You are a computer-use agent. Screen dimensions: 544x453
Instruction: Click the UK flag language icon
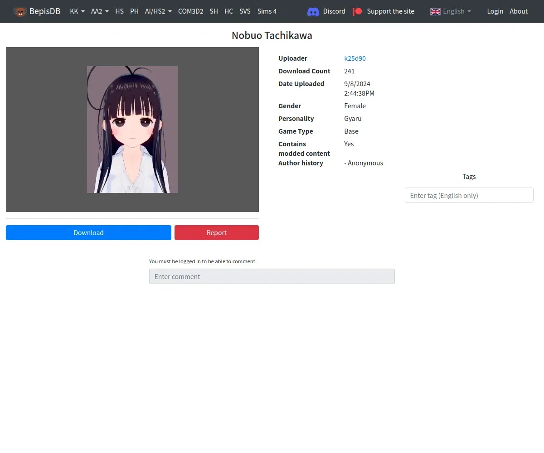point(435,11)
